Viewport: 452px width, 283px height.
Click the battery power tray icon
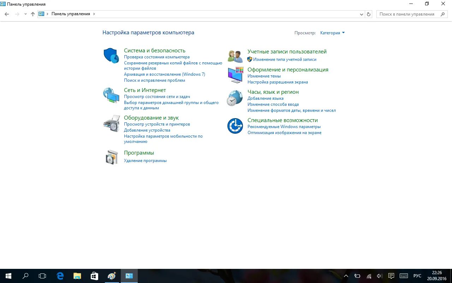(357, 276)
